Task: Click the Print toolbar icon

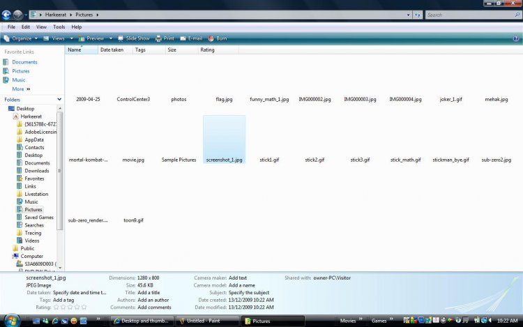Action: (159, 38)
